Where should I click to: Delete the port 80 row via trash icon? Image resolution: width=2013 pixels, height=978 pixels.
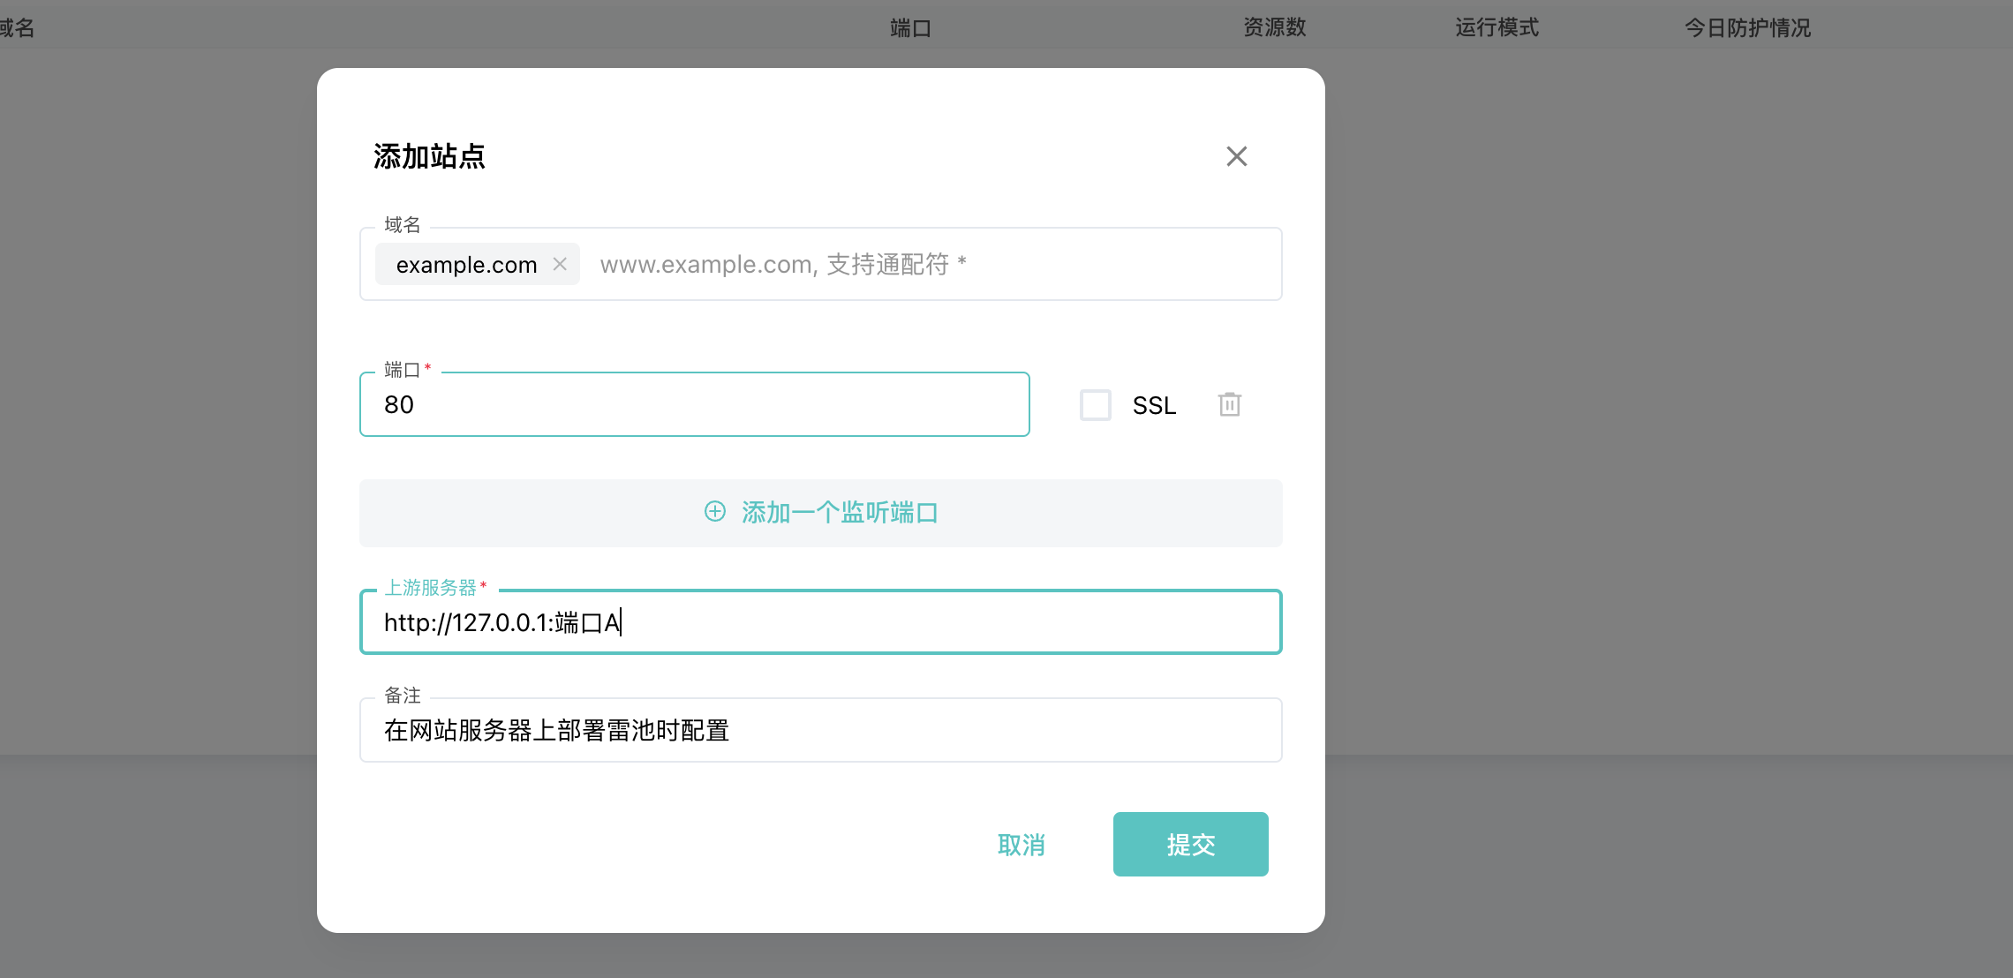coord(1229,404)
